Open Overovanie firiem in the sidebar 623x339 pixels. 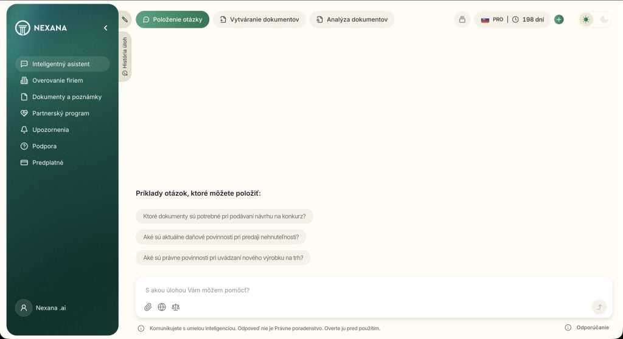pos(57,80)
